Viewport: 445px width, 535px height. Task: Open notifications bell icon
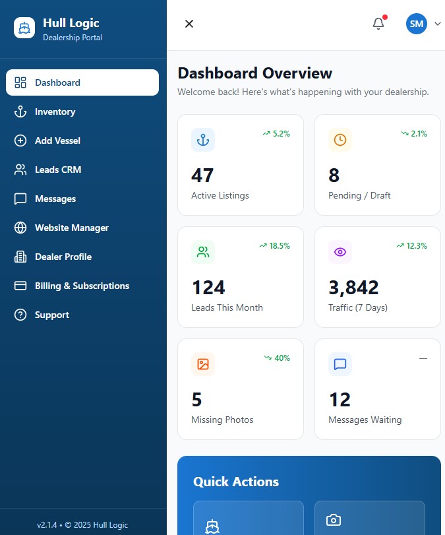coord(378,24)
